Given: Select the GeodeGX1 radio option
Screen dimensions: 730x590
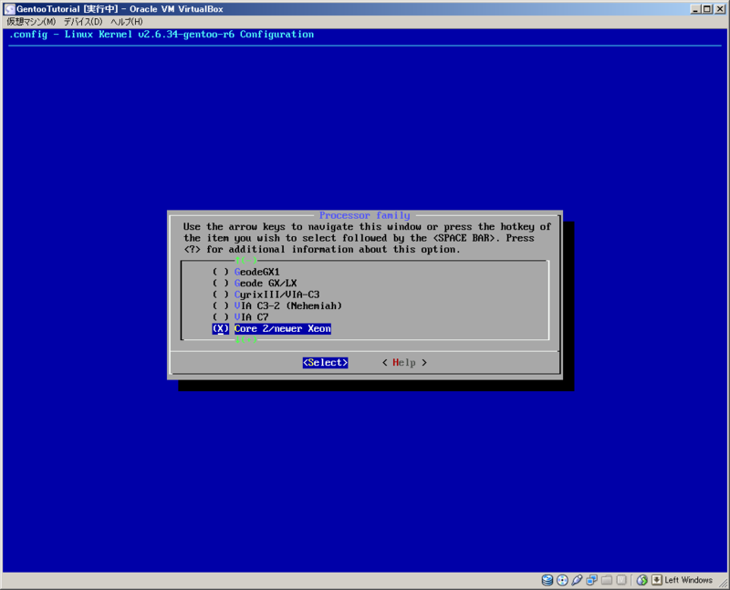Looking at the screenshot, I should (245, 272).
